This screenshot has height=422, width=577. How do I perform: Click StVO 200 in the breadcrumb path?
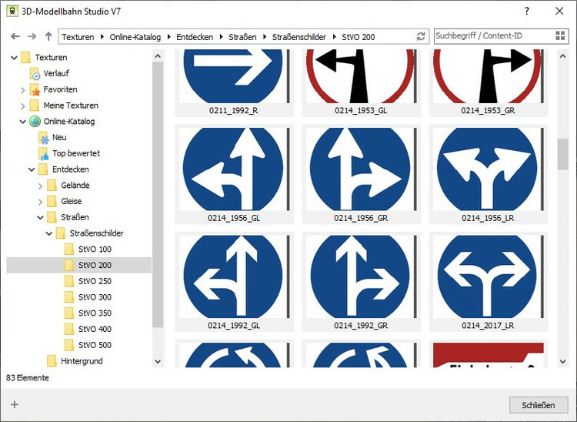(x=358, y=37)
